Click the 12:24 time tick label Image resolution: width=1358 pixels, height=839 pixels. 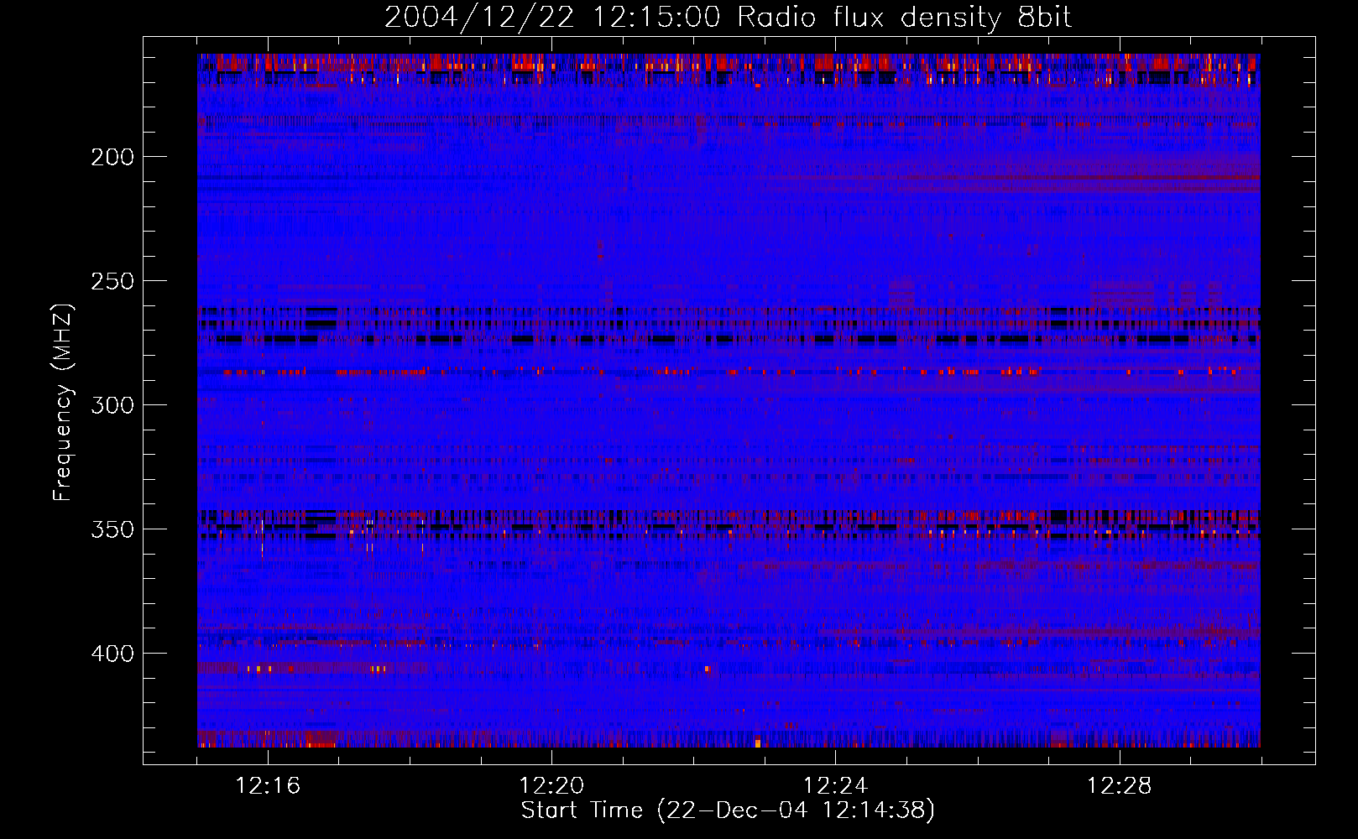(x=835, y=786)
